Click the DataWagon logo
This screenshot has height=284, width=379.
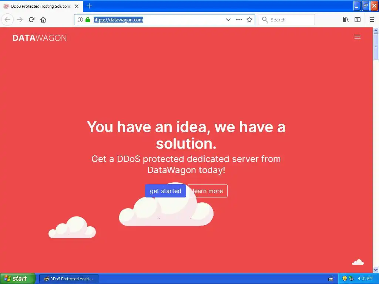[40, 38]
